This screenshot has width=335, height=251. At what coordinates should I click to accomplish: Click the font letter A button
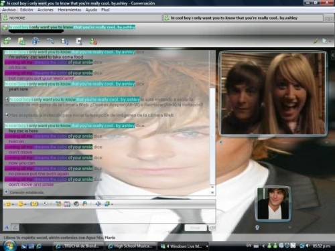[7, 228]
